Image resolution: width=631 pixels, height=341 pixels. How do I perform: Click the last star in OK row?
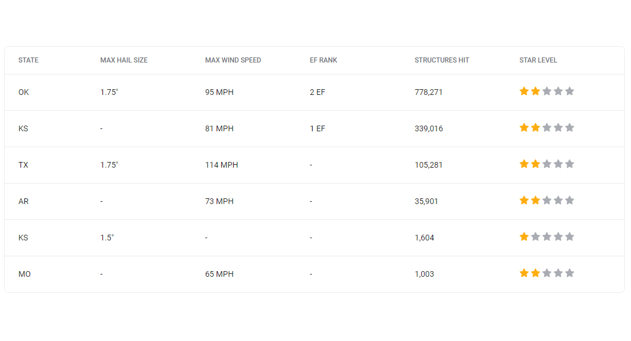[x=570, y=92]
